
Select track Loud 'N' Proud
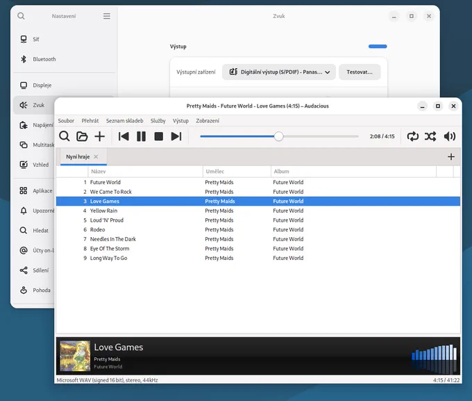point(258,220)
